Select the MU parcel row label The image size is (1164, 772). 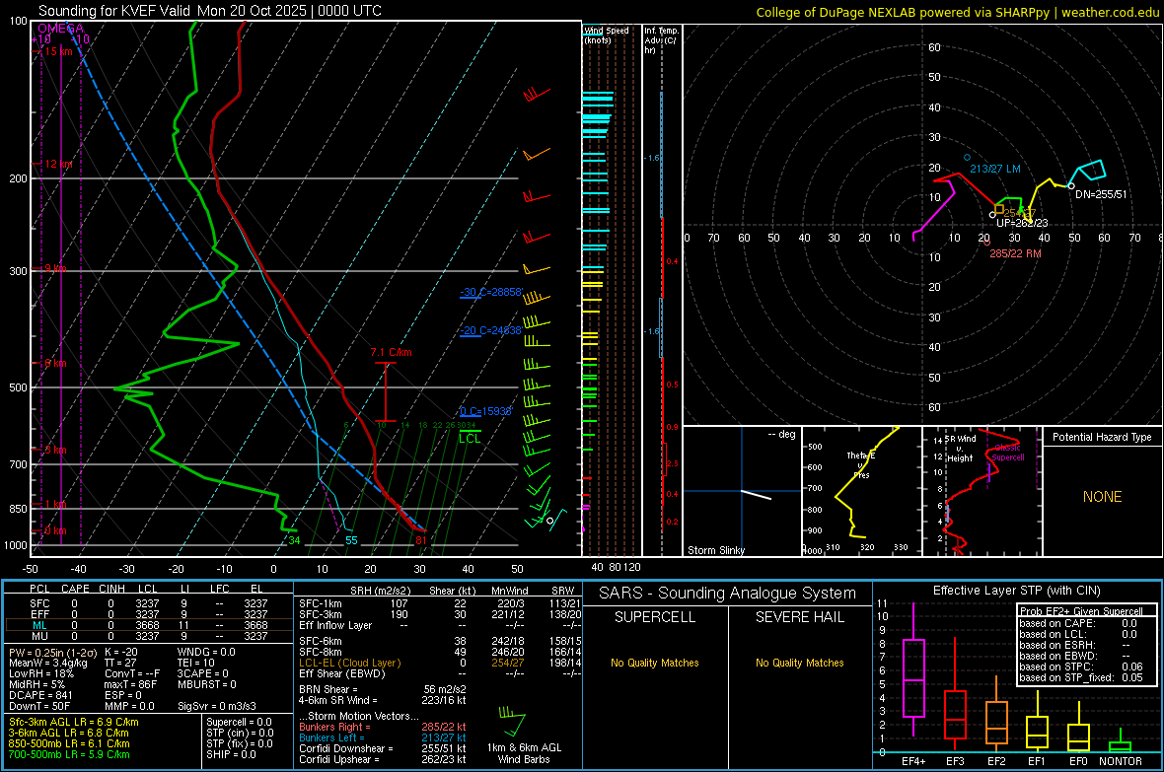coord(39,635)
